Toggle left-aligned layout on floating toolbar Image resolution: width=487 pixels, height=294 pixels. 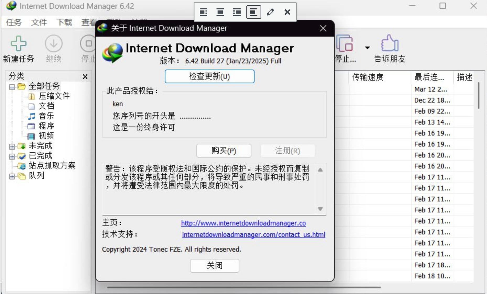point(203,12)
